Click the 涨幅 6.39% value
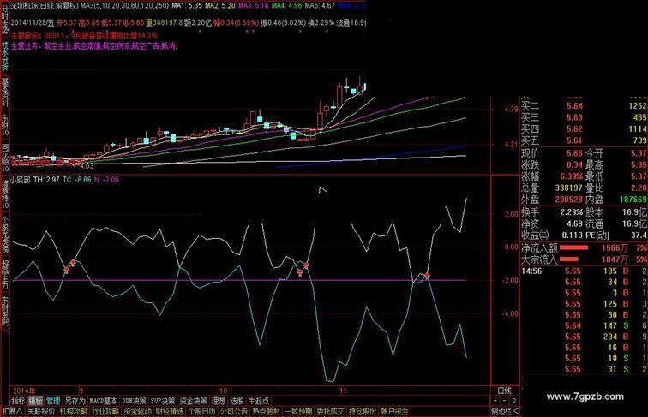Image resolution: width=648 pixels, height=417 pixels. pyautogui.click(x=573, y=176)
